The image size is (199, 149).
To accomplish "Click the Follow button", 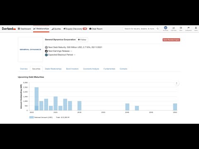I will tap(82, 40).
